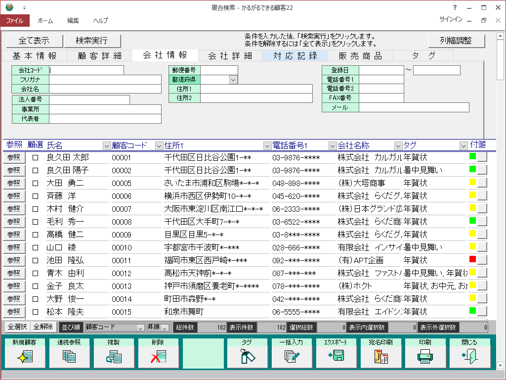Click the yellow 付箋 marker for 大田 勇二

[473, 182]
